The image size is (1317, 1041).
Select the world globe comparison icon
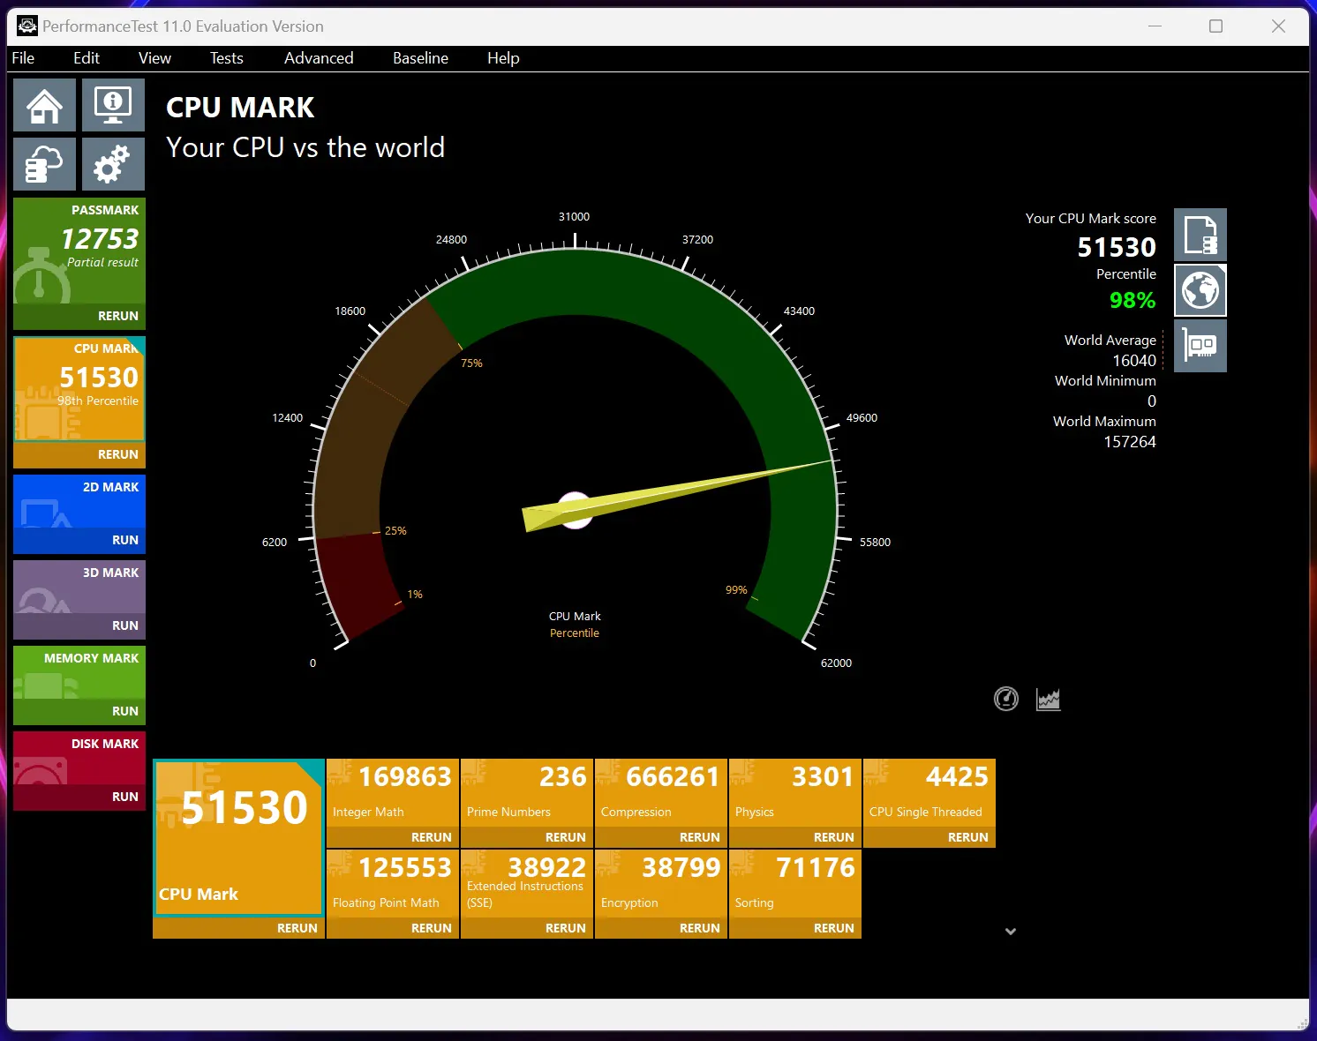1200,290
